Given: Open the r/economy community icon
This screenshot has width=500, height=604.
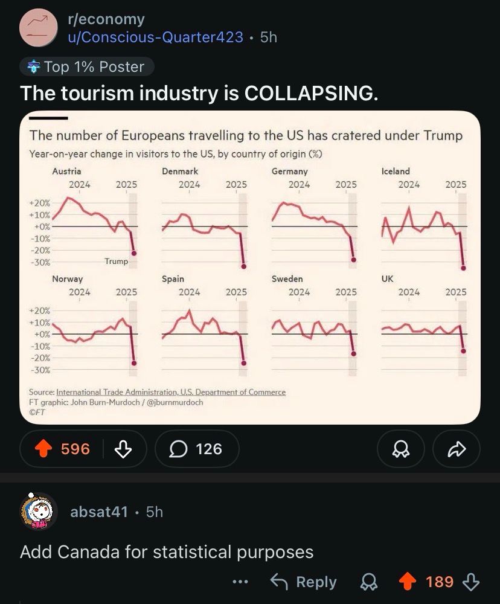Looking at the screenshot, I should pyautogui.click(x=39, y=27).
